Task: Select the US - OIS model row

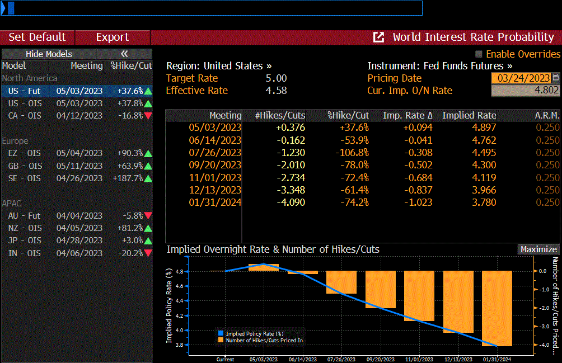Action: [77, 103]
